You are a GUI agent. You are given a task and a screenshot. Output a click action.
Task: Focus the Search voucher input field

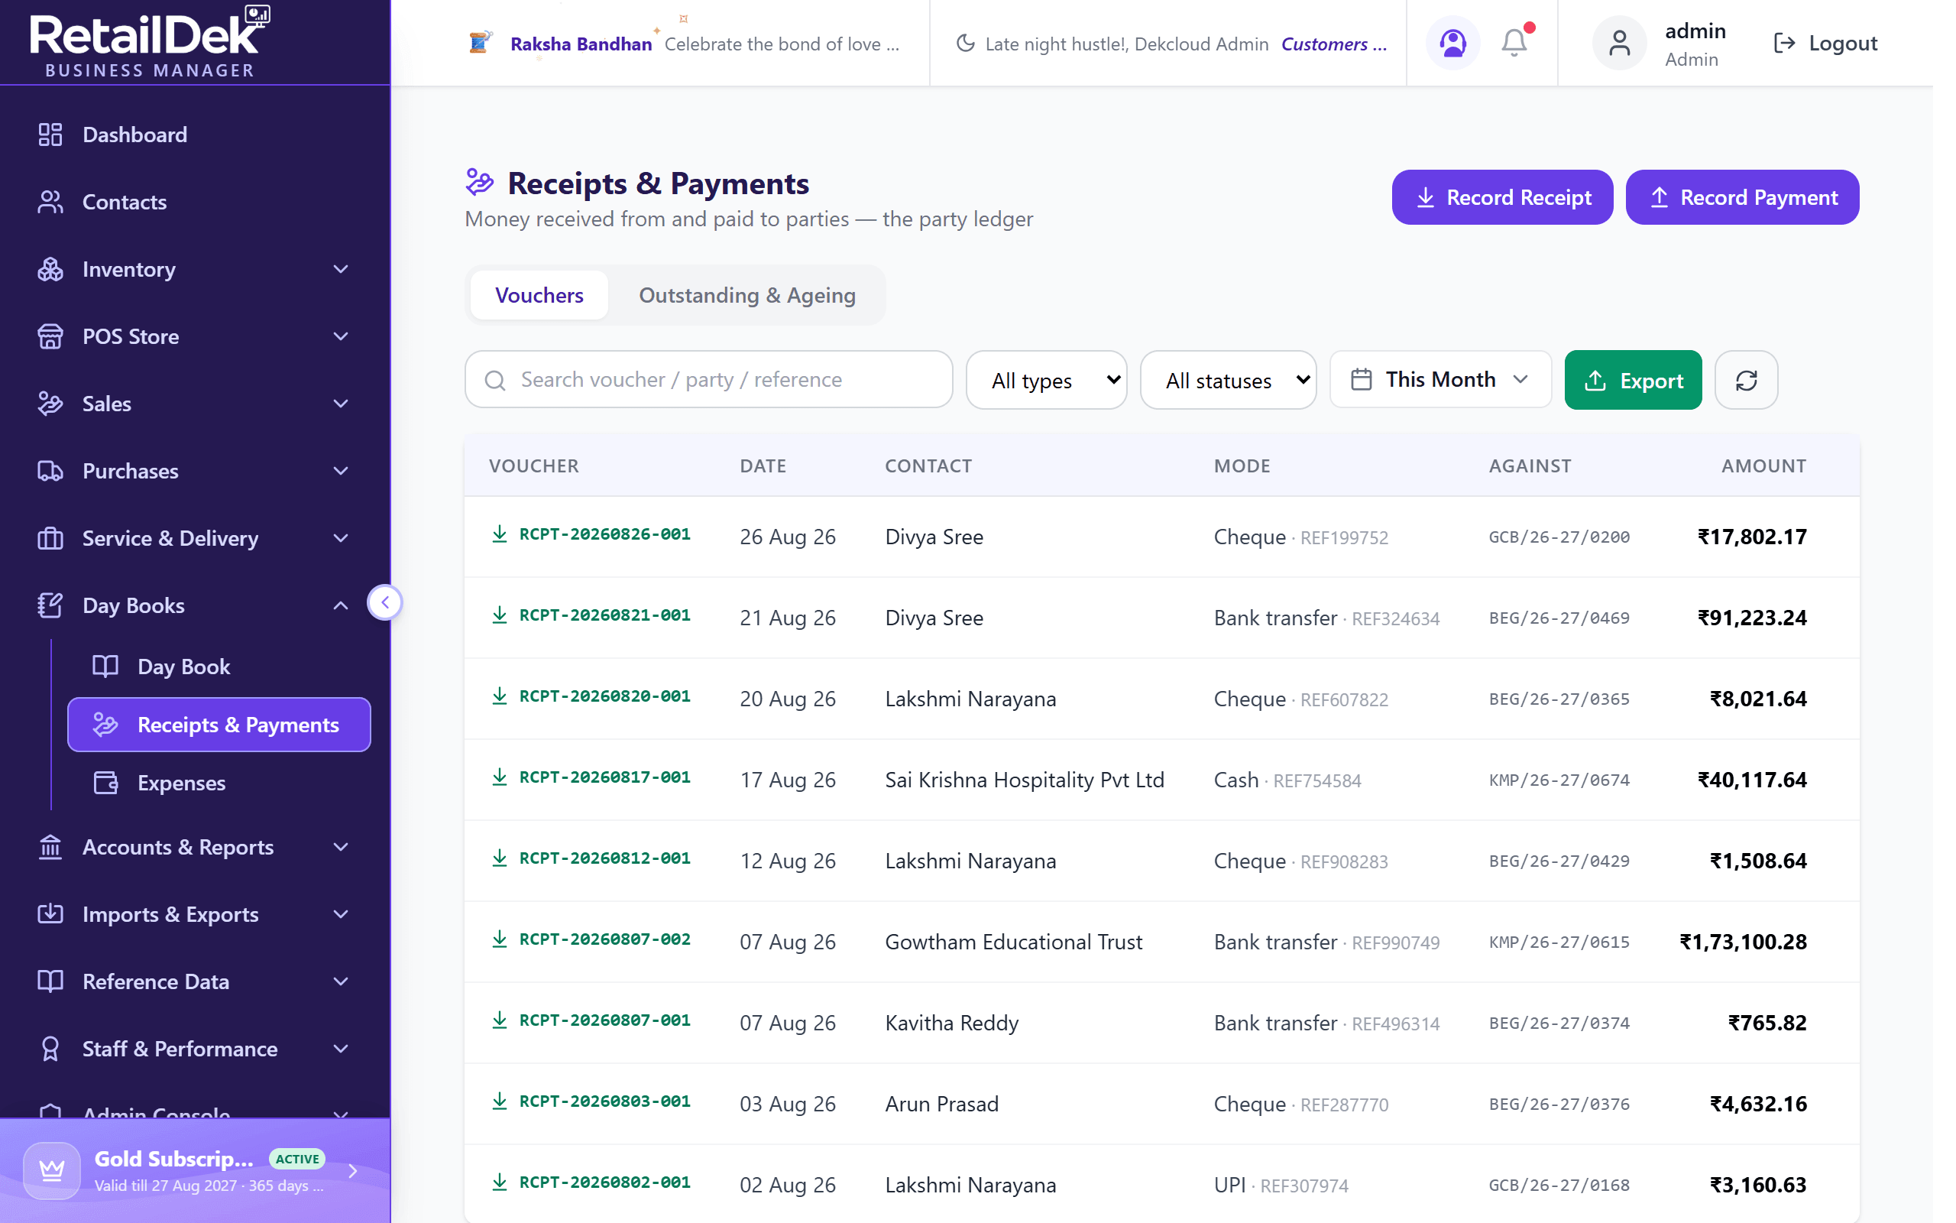(708, 379)
